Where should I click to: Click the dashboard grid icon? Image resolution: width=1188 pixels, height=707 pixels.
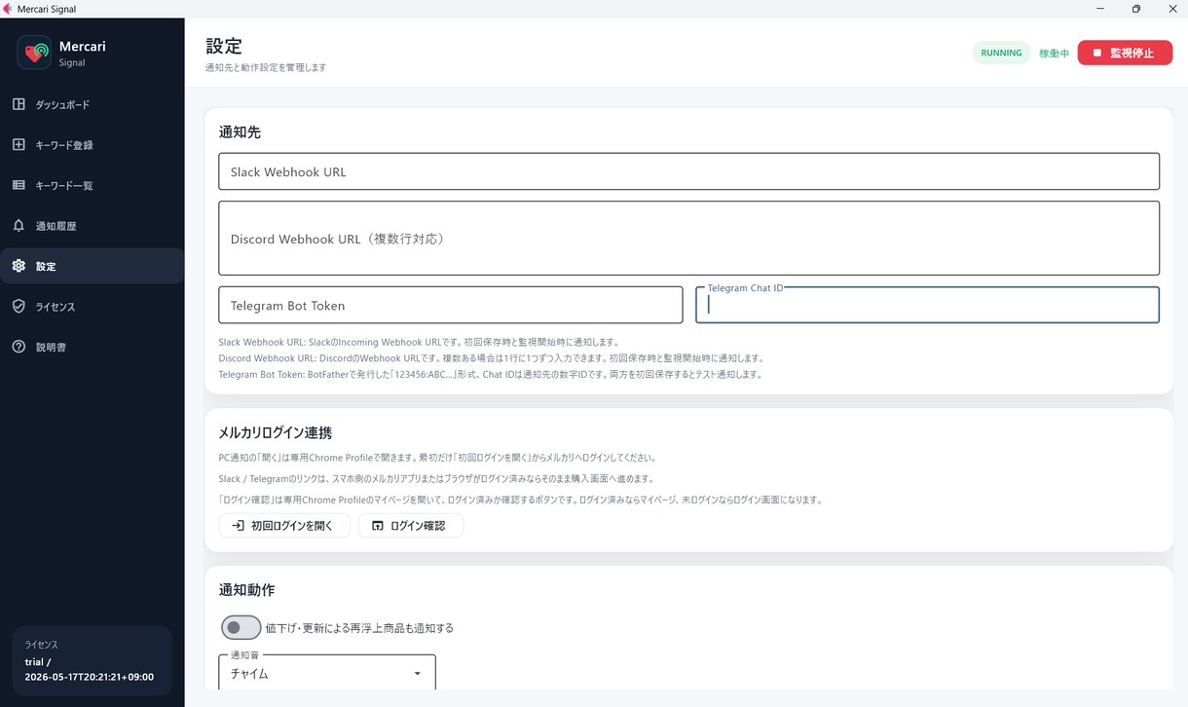[19, 104]
